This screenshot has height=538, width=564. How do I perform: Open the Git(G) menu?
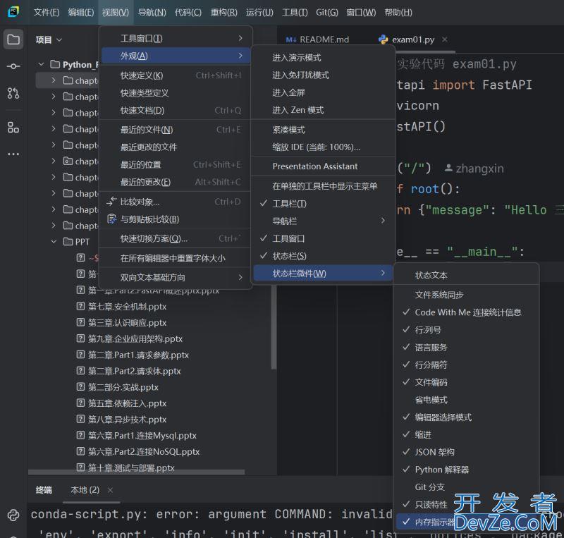(327, 12)
